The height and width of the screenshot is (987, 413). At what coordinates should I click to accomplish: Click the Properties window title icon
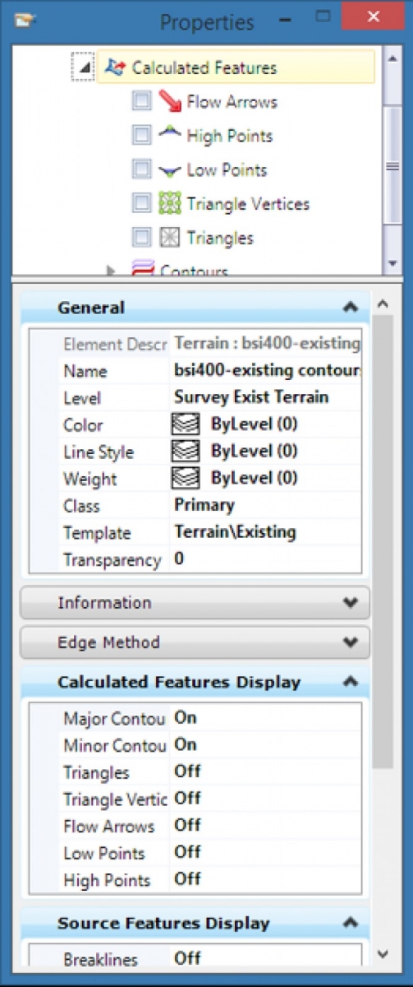point(25,18)
